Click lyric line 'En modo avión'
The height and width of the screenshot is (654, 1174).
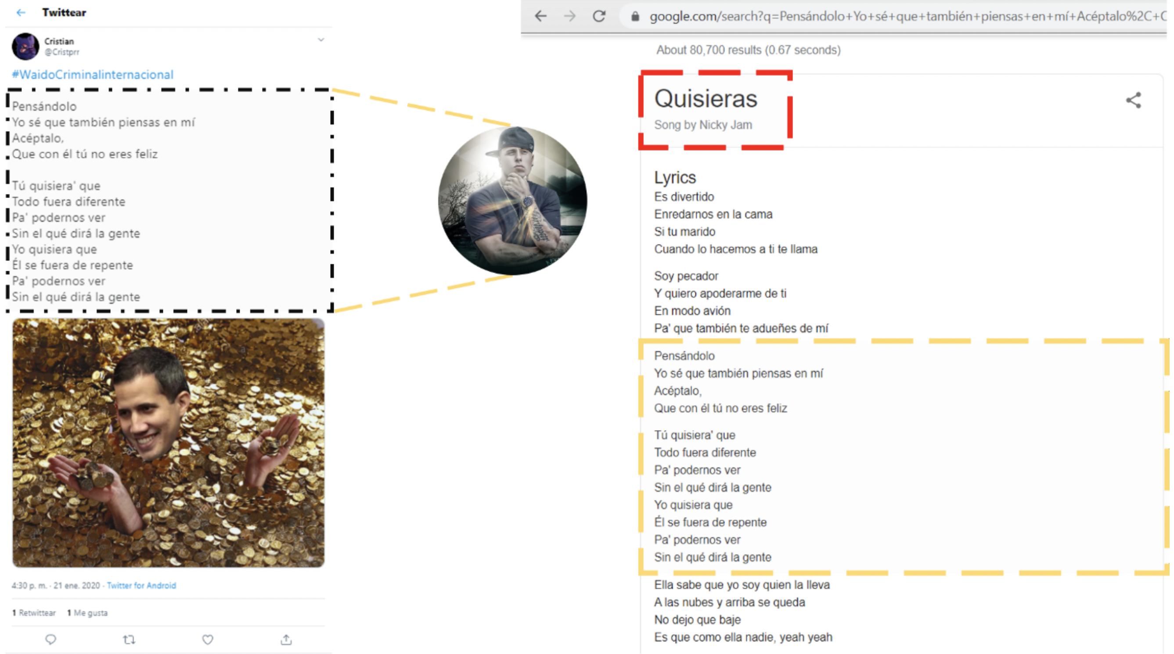[x=692, y=311]
